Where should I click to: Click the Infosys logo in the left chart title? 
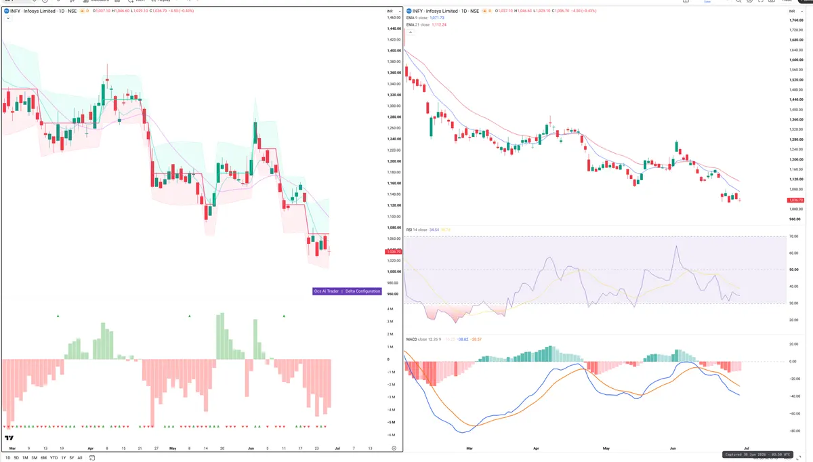[x=6, y=11]
